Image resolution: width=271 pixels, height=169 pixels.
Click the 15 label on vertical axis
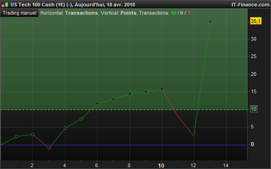pos(254,91)
